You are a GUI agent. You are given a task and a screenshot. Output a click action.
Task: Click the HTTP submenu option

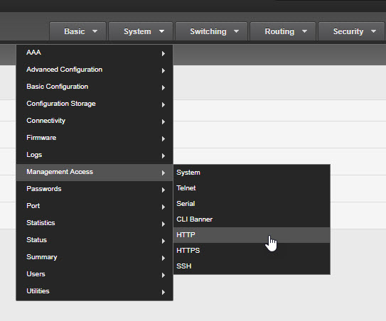click(x=252, y=235)
